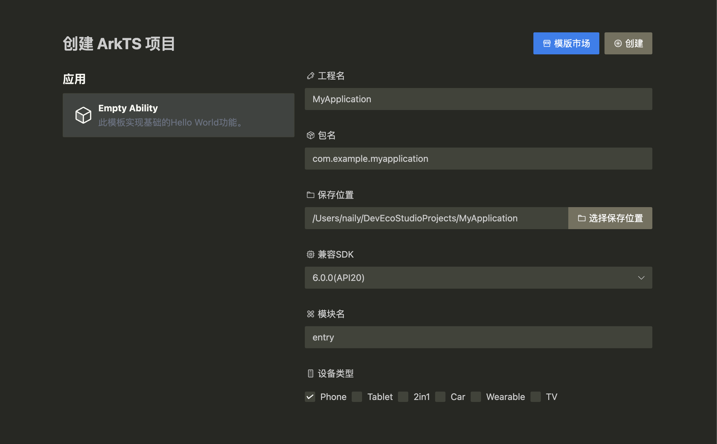The image size is (717, 444).
Task: Uncheck the Phone device checkbox
Action: 310,397
